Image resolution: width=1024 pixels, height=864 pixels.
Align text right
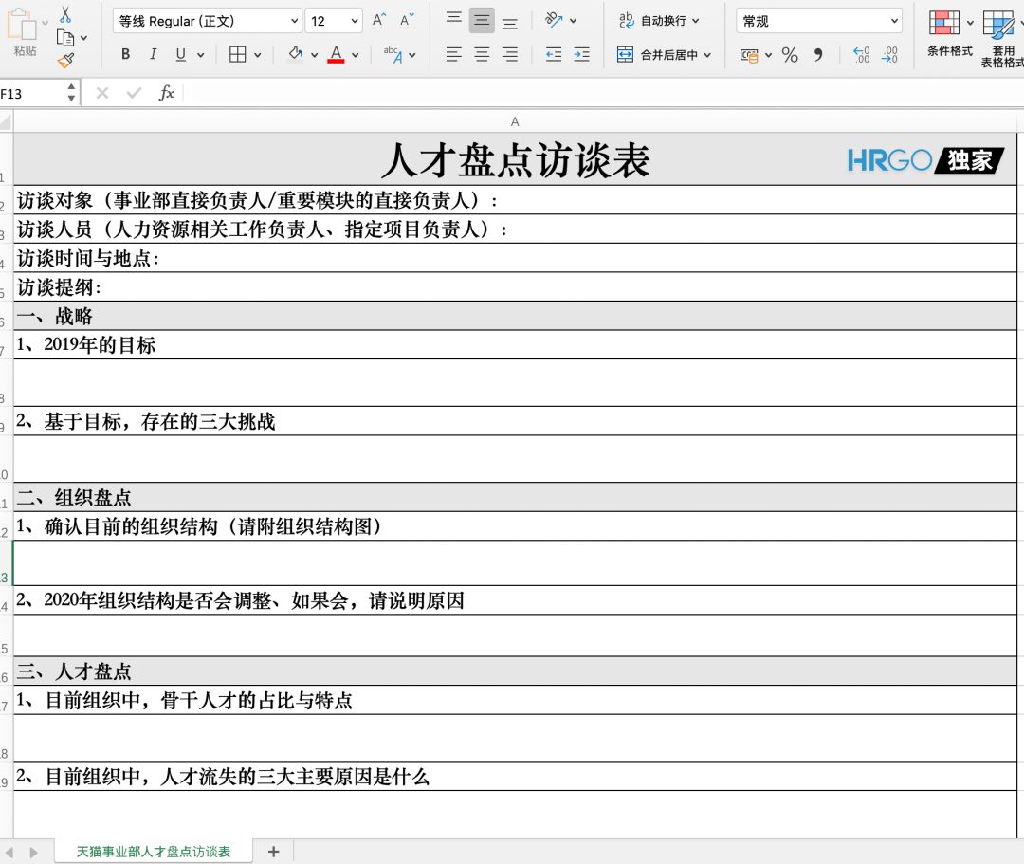pos(510,54)
